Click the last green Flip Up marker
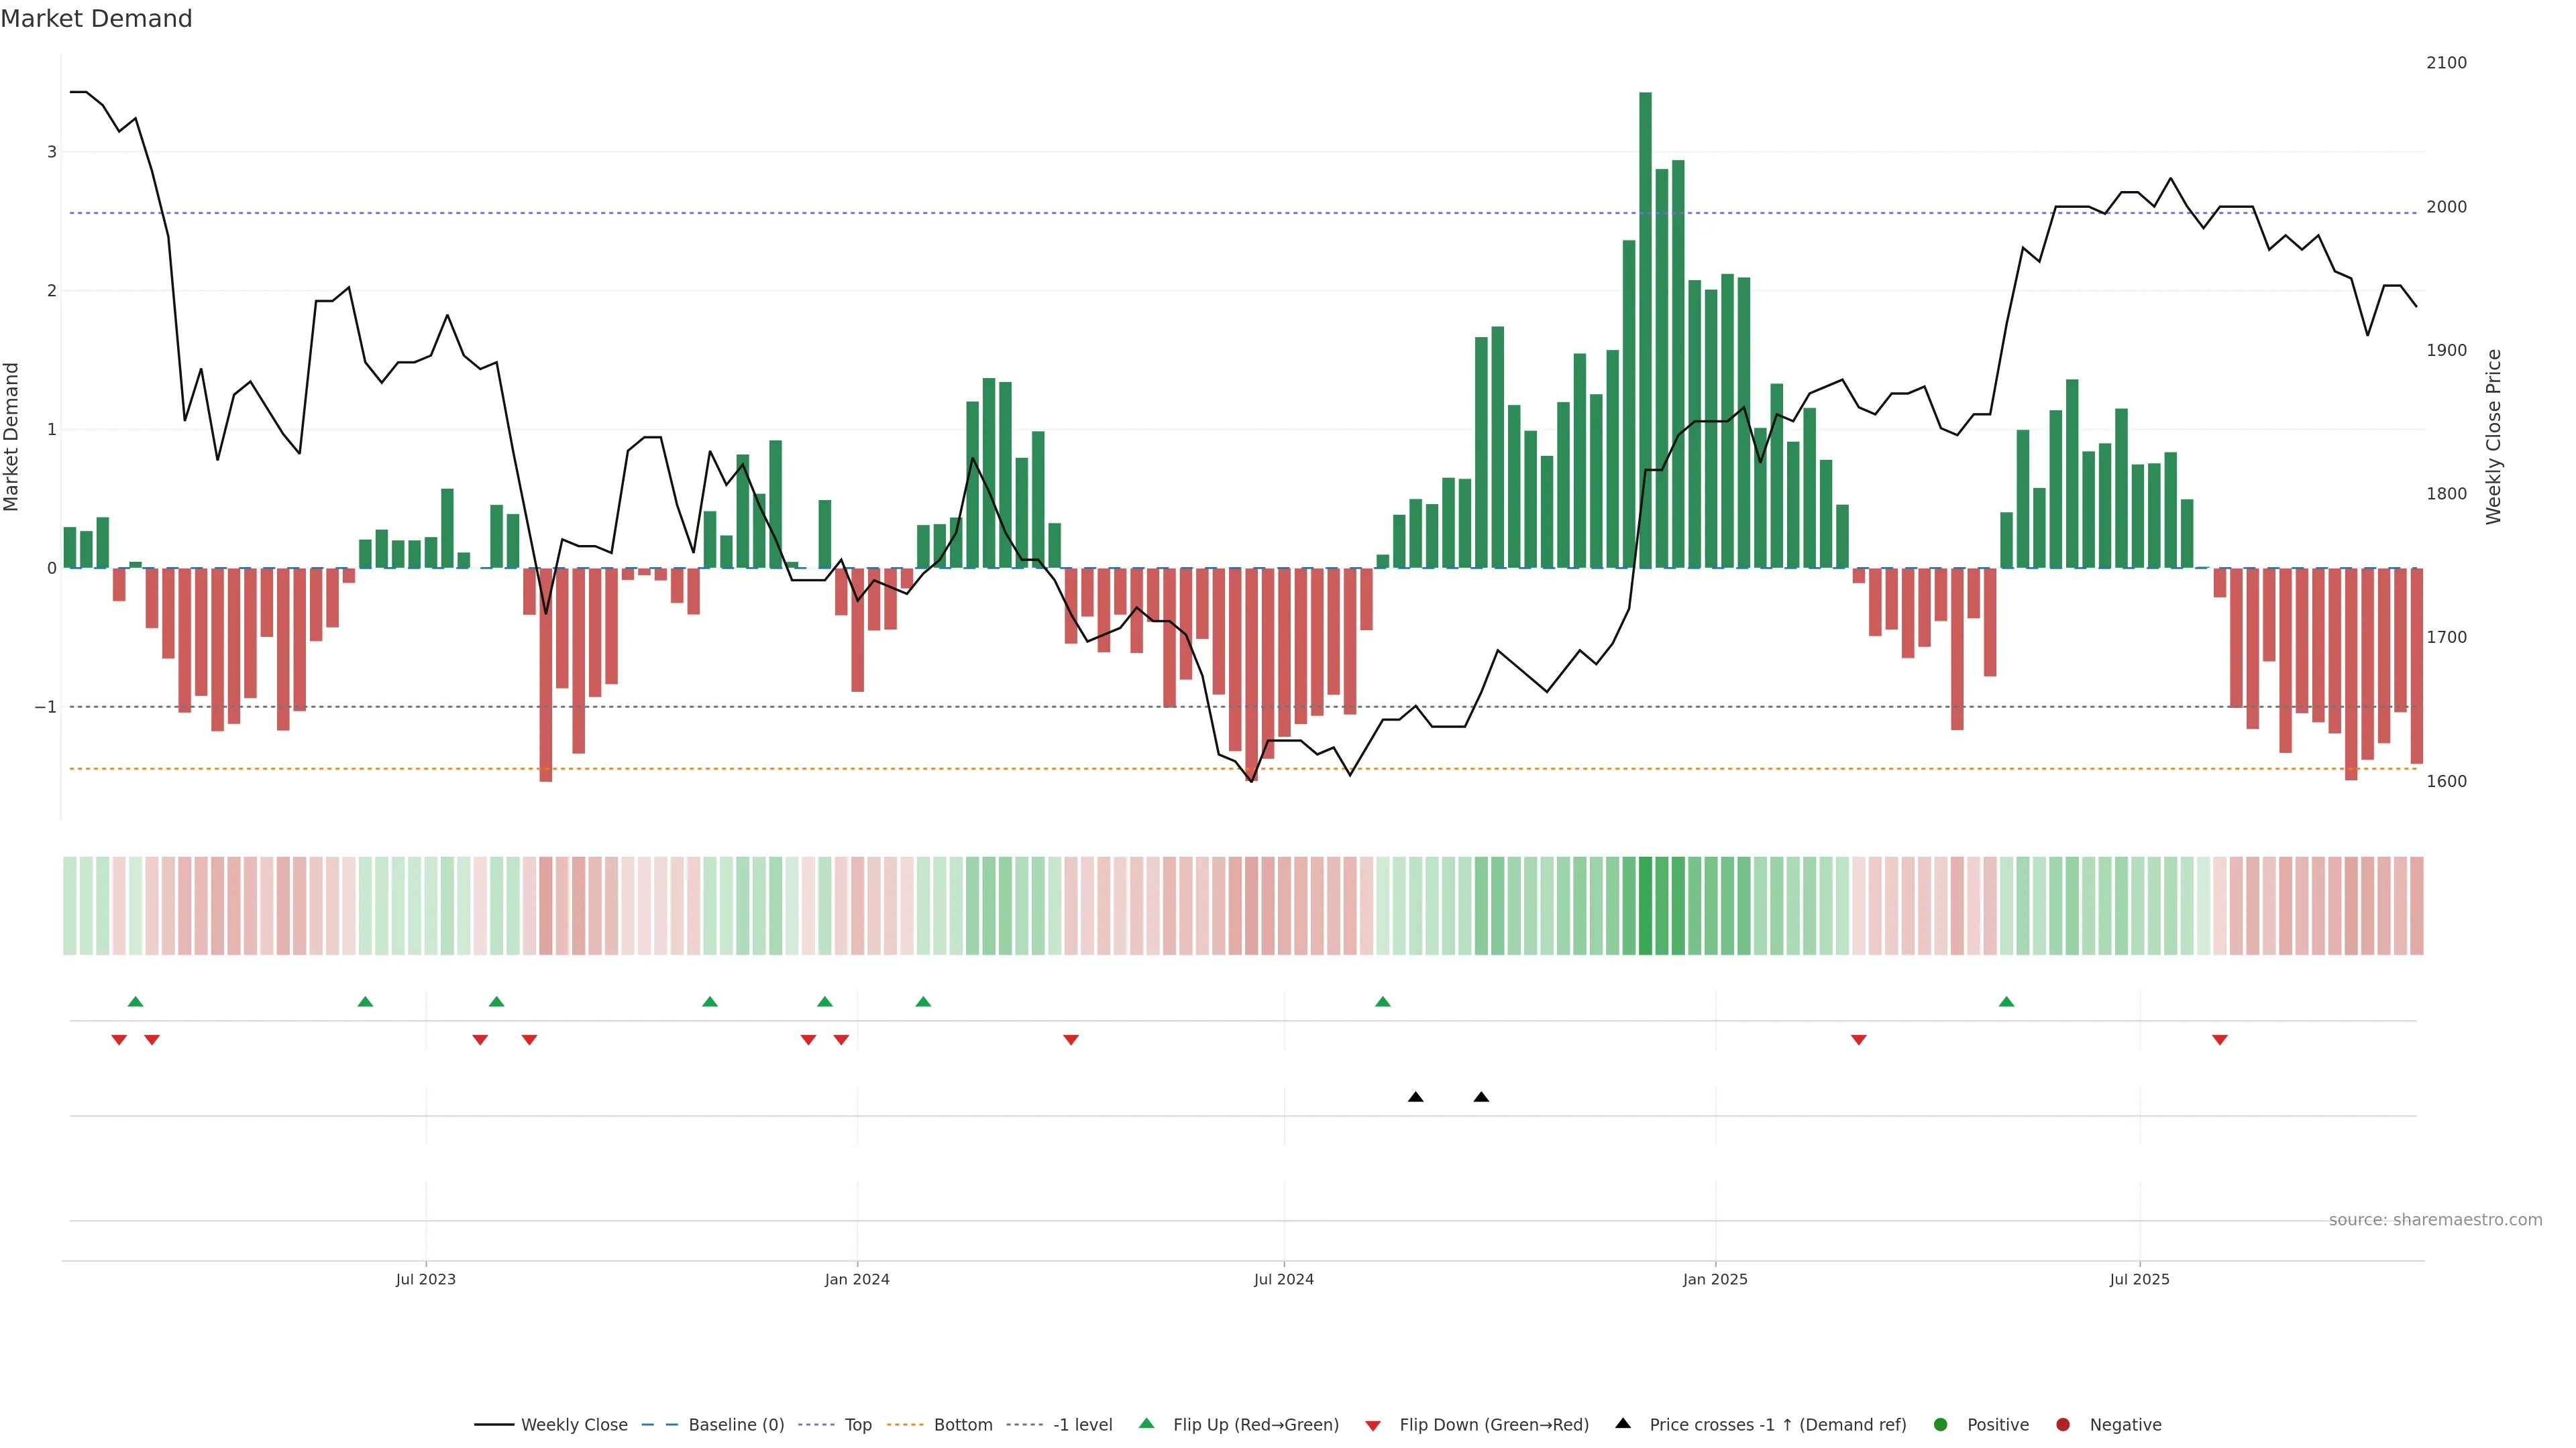2576x1448 pixels. click(2006, 1002)
